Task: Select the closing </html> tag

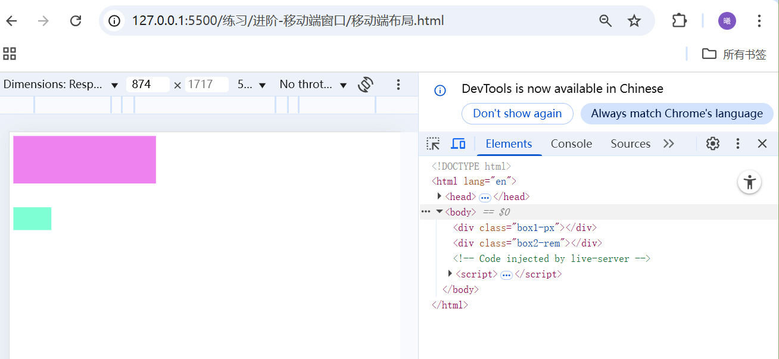Action: pos(450,305)
